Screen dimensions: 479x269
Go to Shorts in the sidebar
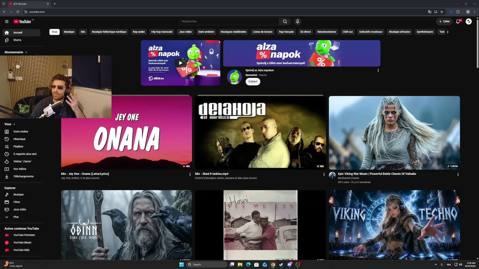tap(21, 40)
